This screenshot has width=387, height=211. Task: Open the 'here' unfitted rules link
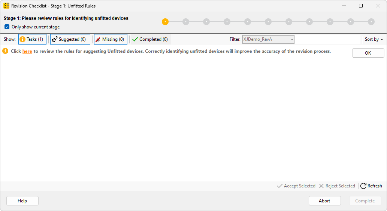point(27,51)
